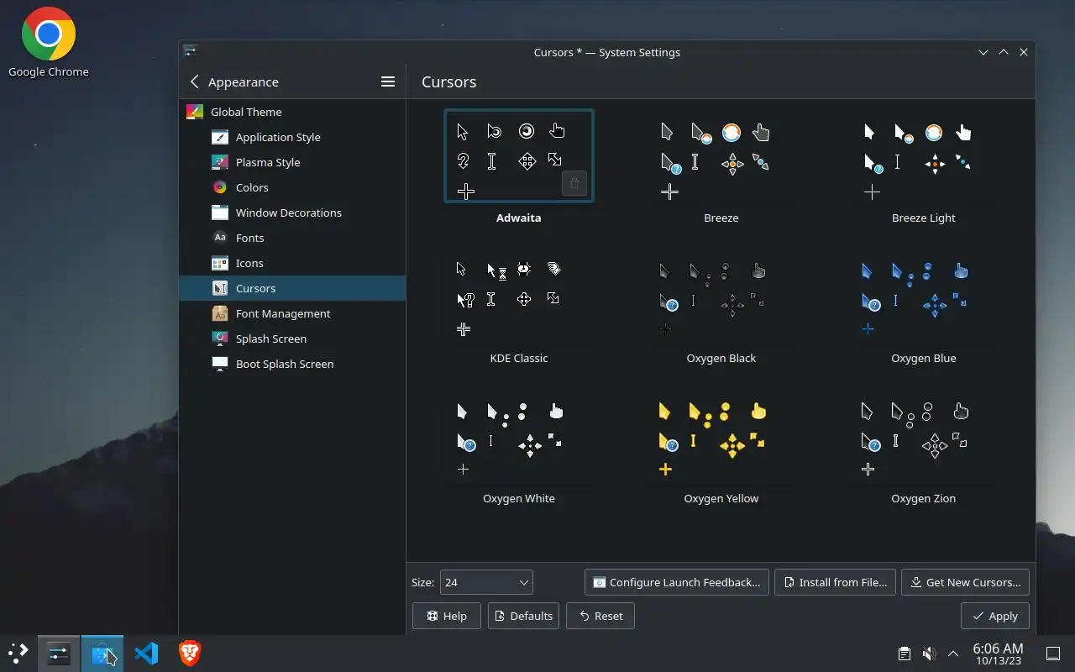Screen dimensions: 1075x672
Task: Click the Splash Screen icon
Action: point(220,339)
